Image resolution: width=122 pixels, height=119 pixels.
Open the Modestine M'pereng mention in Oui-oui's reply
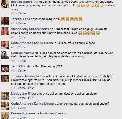[x=53, y=113]
